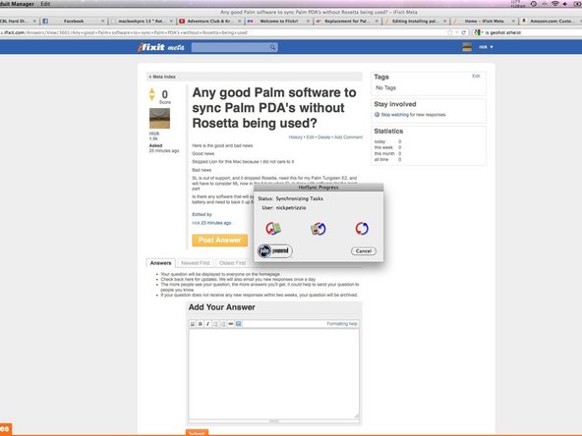
Task: Click the Google search engine icon in browser search box
Action: coord(478,32)
